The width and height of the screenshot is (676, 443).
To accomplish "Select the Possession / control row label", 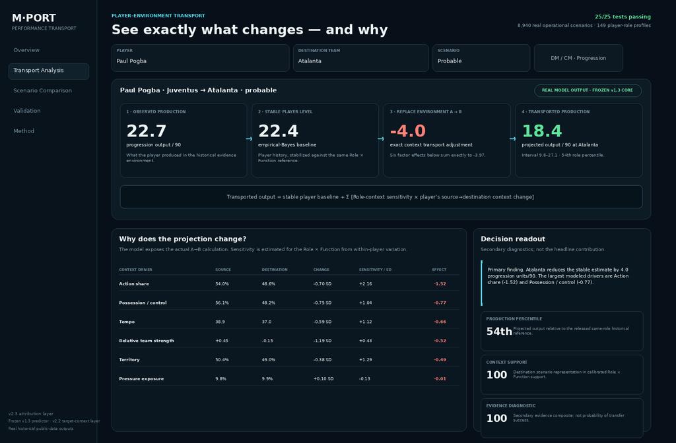I will coord(143,303).
